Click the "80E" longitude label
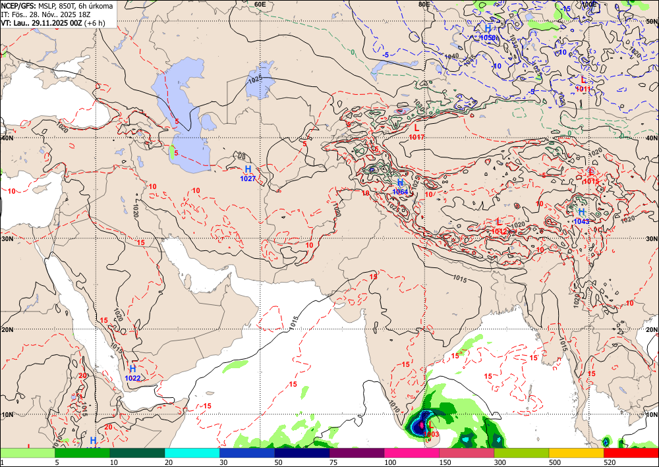 [424, 4]
